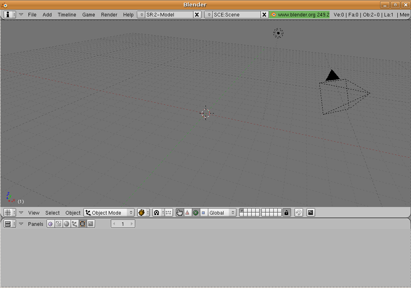Toggle the rotate manipulator circle button

pyautogui.click(x=195, y=213)
